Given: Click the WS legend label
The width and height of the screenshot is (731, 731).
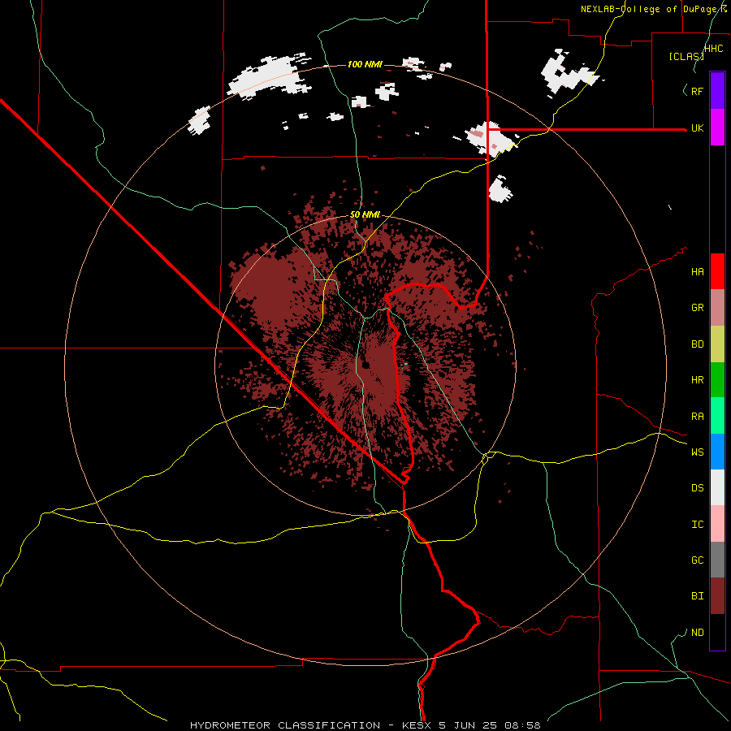Looking at the screenshot, I should tap(697, 452).
